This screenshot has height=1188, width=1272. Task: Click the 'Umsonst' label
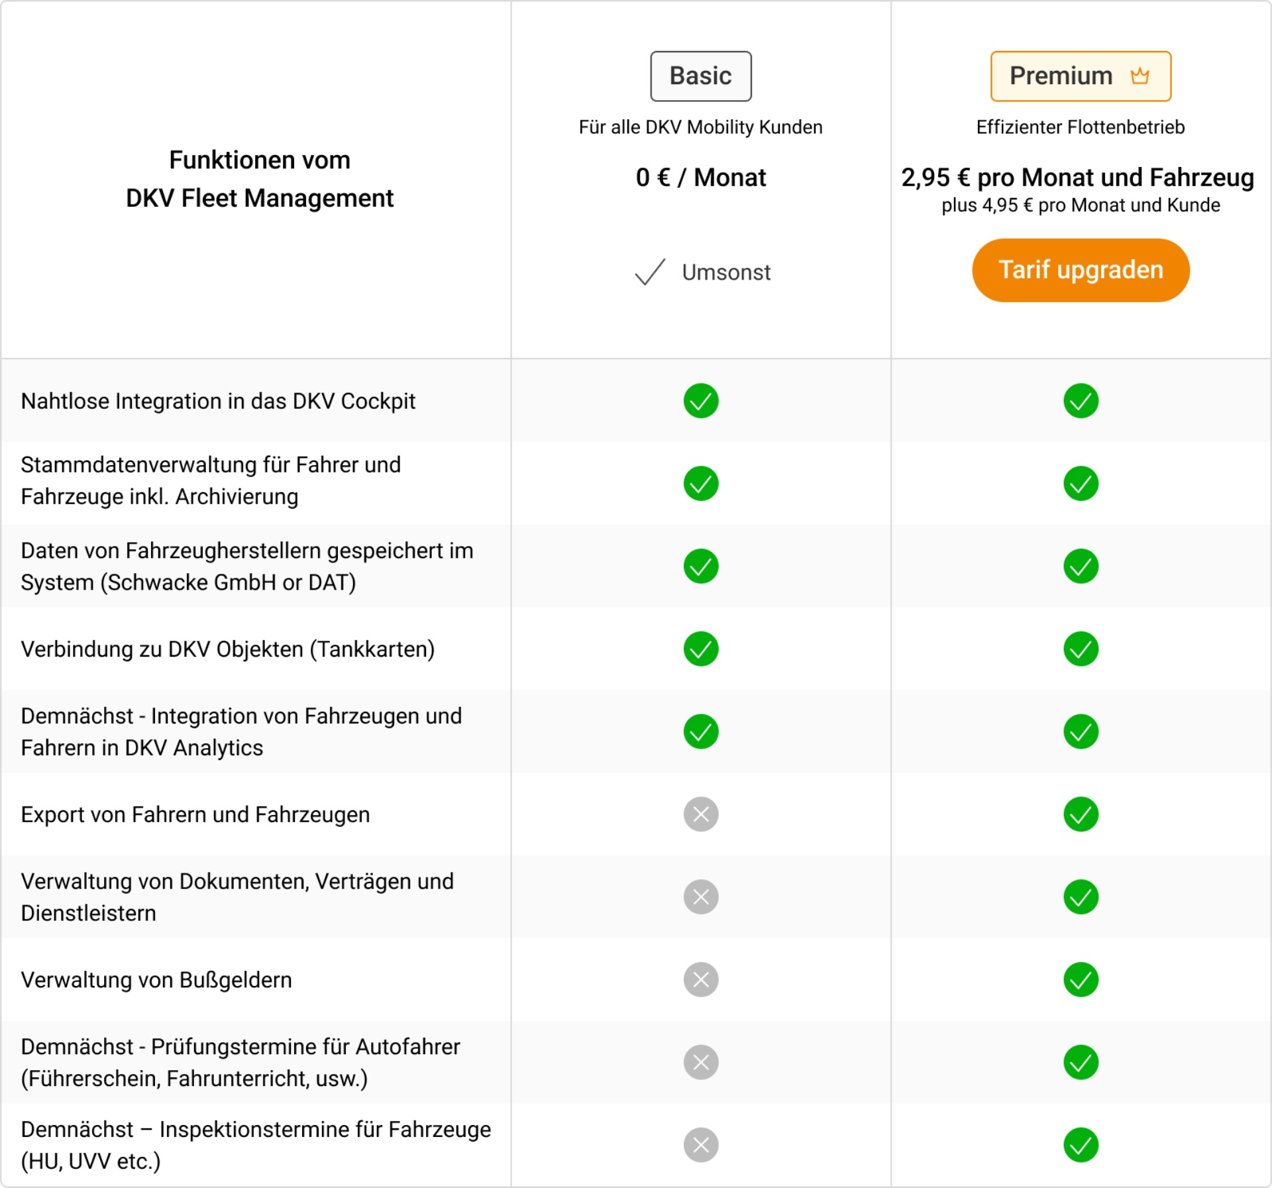point(726,272)
